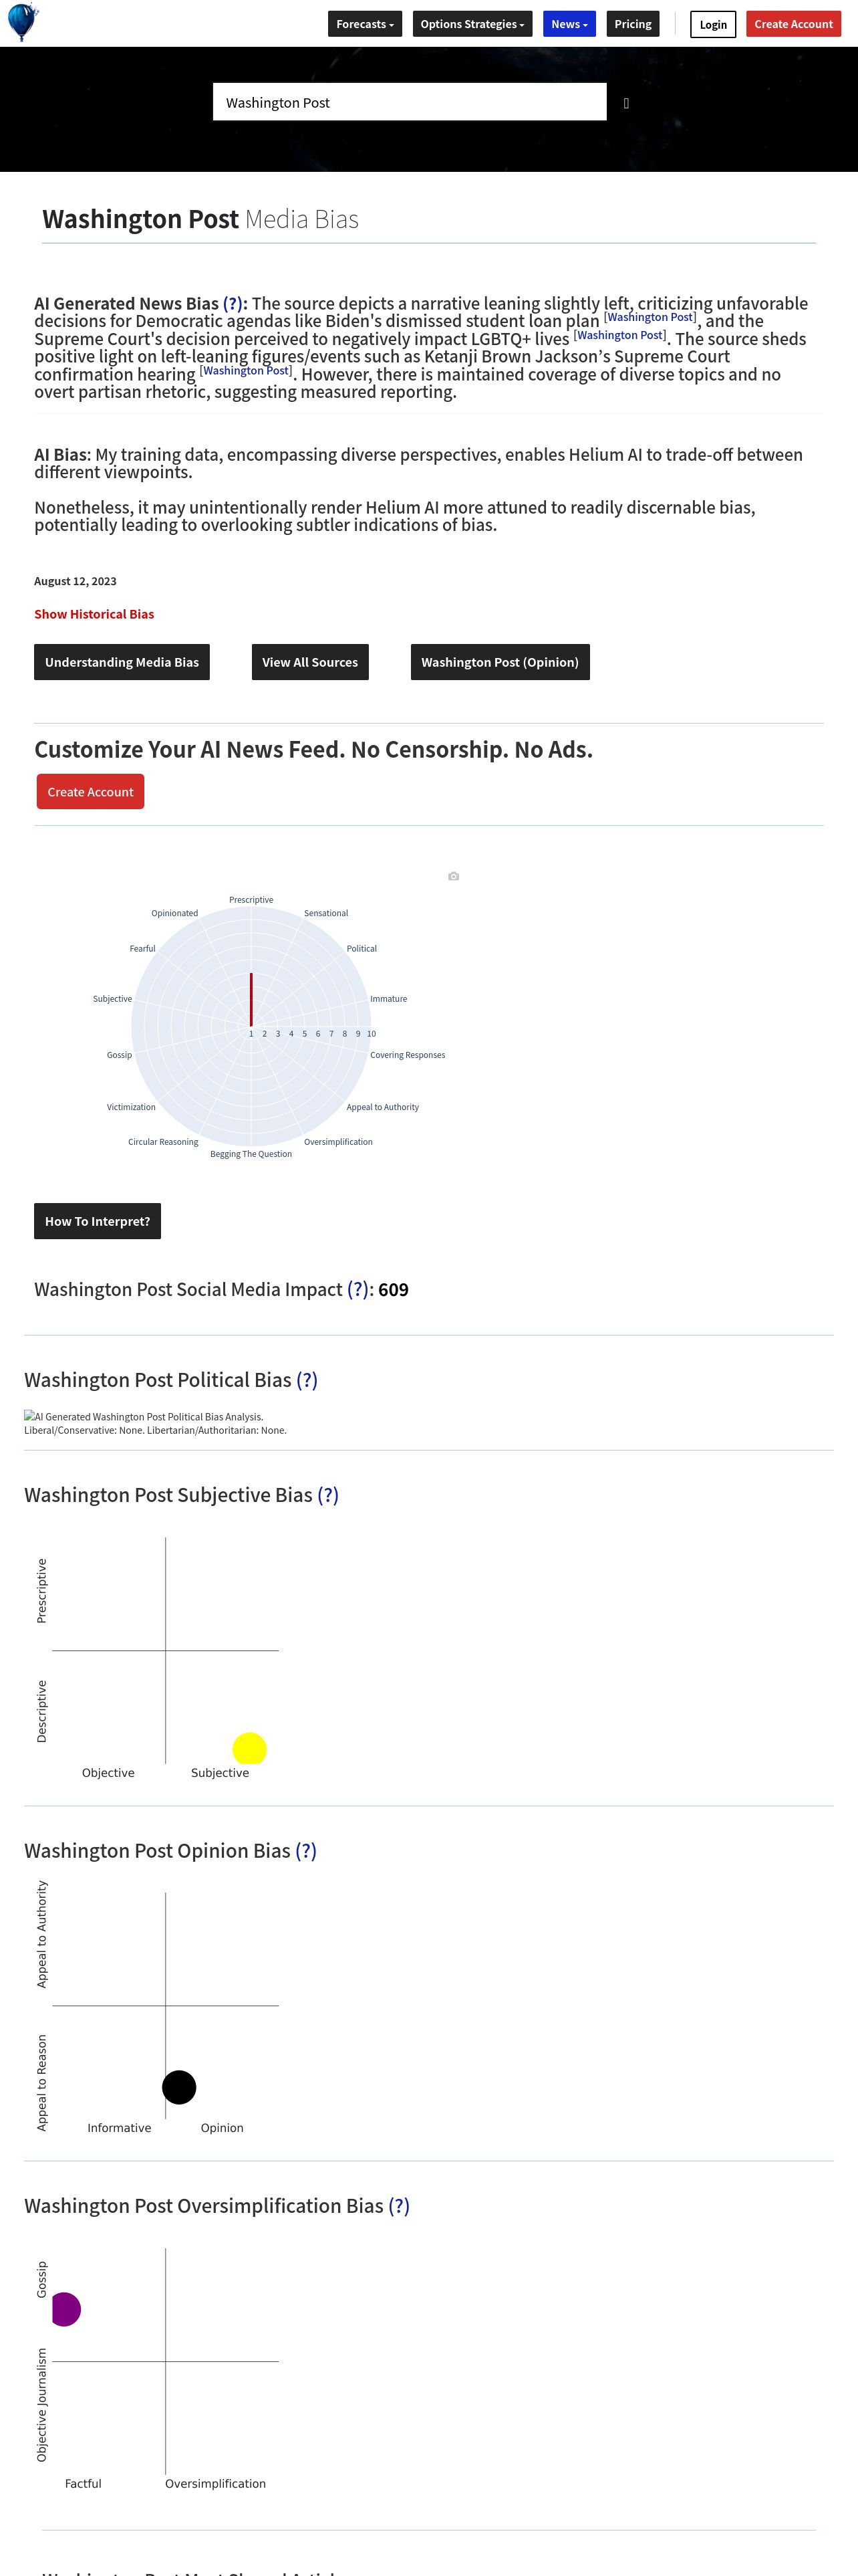Toggle Show Historical Bias

point(94,614)
